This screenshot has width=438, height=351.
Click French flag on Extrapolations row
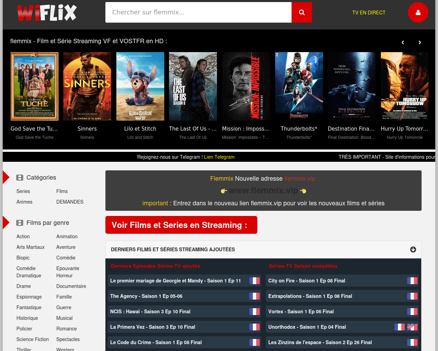(x=412, y=296)
